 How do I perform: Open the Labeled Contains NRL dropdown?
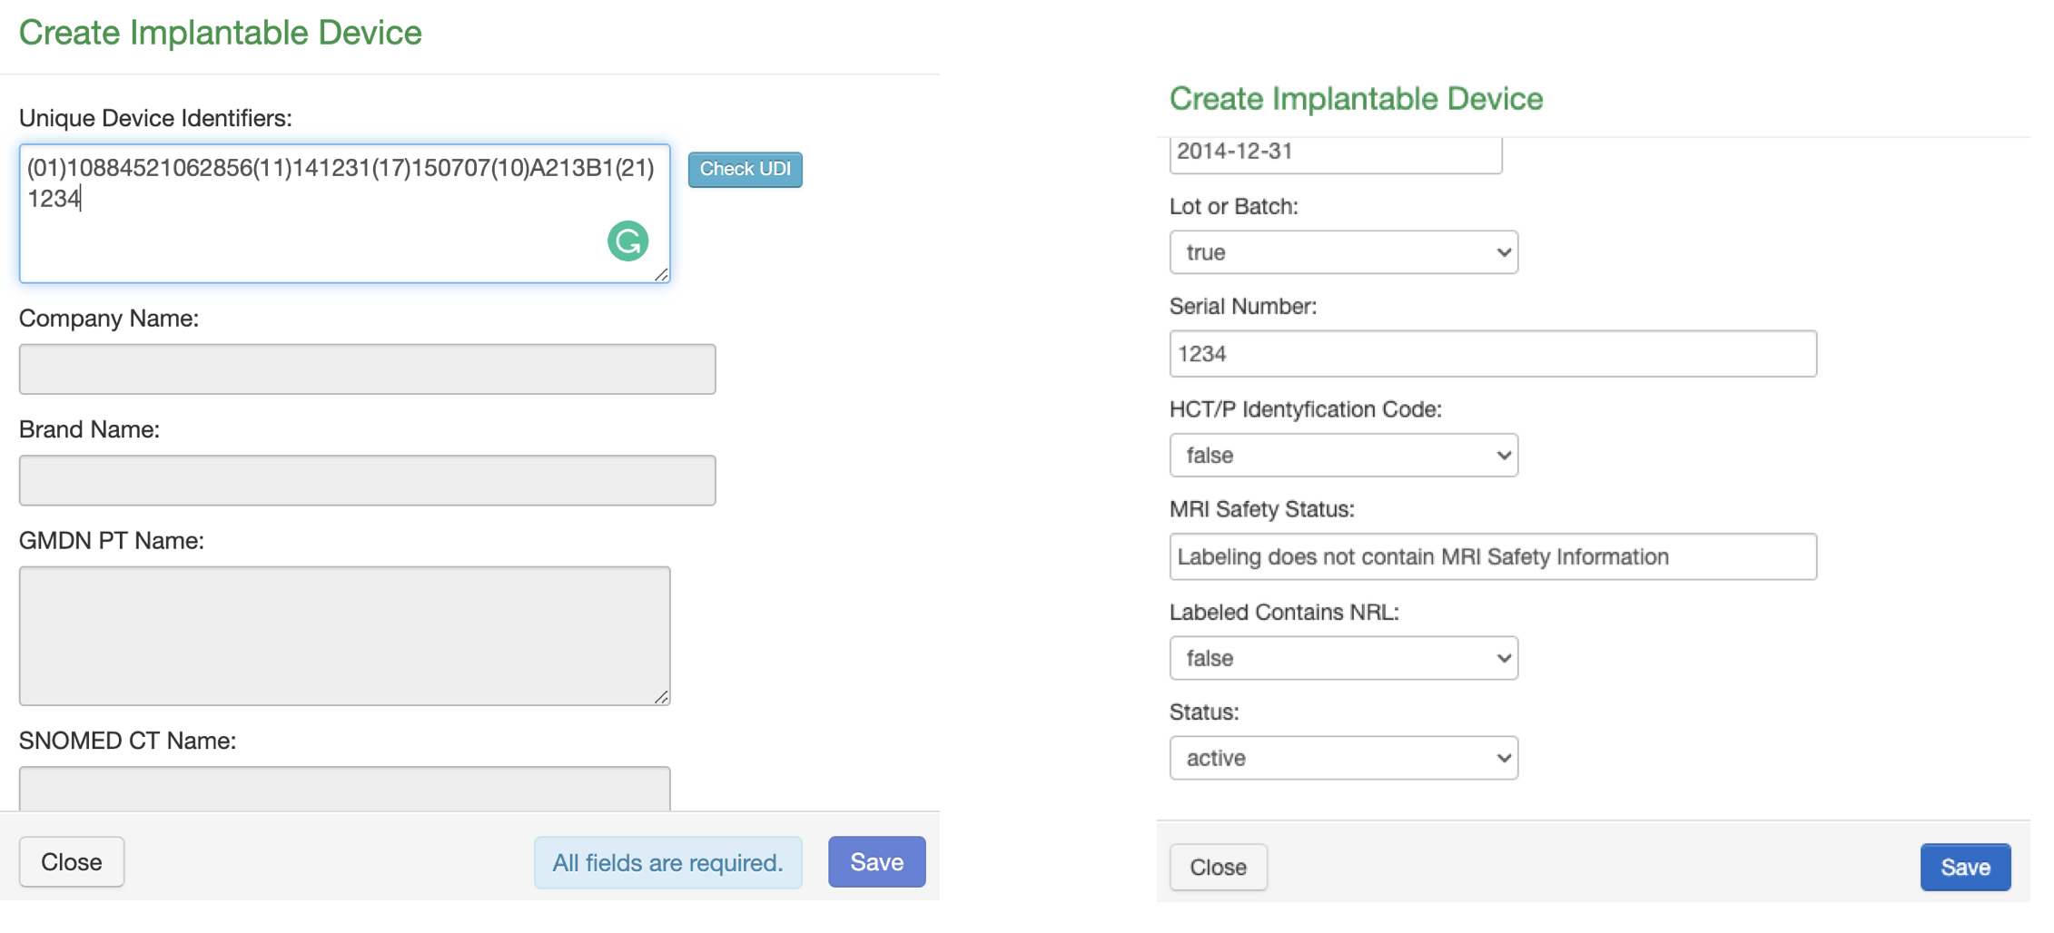[1343, 658]
